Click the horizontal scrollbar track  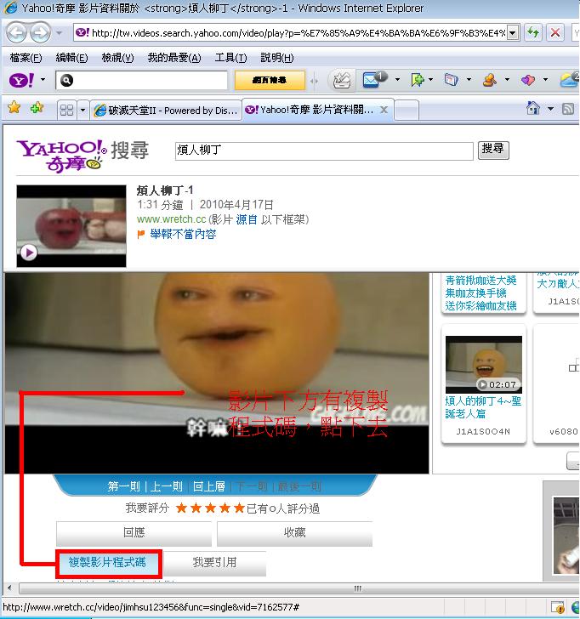tap(299, 588)
